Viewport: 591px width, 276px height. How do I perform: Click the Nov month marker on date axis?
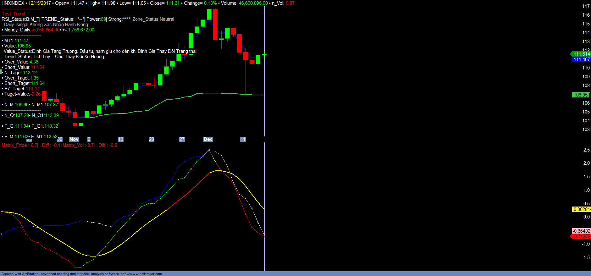click(x=74, y=139)
